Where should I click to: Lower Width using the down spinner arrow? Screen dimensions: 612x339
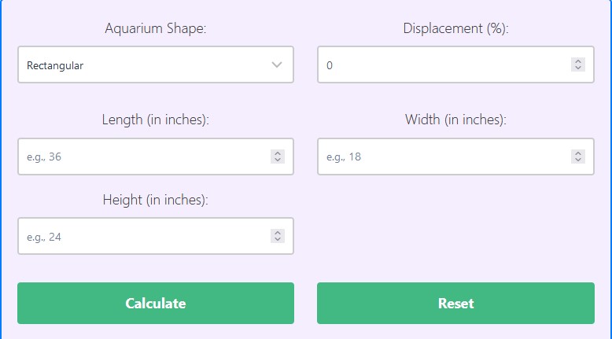tap(578, 160)
